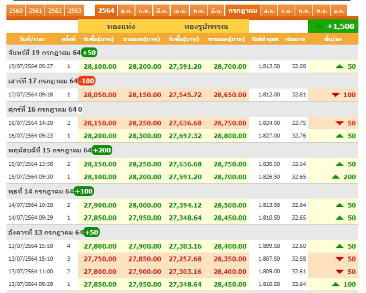Open the พ.ค. month tab
Viewport: 366px width, 293px height.
[199, 11]
